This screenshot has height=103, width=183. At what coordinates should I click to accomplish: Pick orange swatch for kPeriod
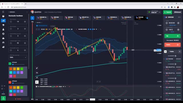pyautogui.click(x=11, y=69)
